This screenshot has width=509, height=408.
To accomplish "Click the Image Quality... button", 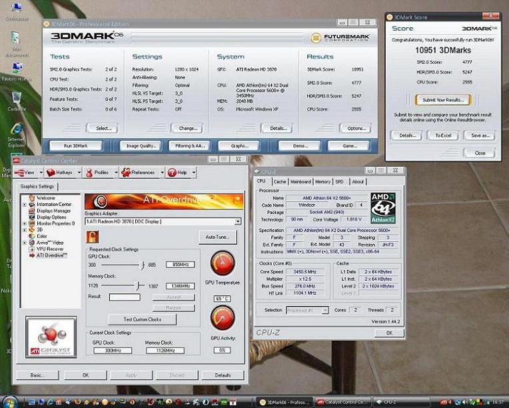I will 141,146.
